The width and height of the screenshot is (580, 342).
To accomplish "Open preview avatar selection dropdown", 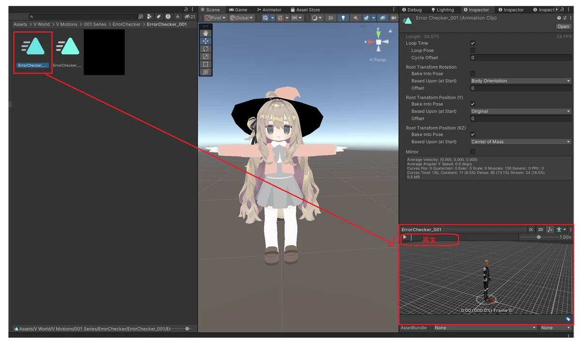I will pos(561,230).
